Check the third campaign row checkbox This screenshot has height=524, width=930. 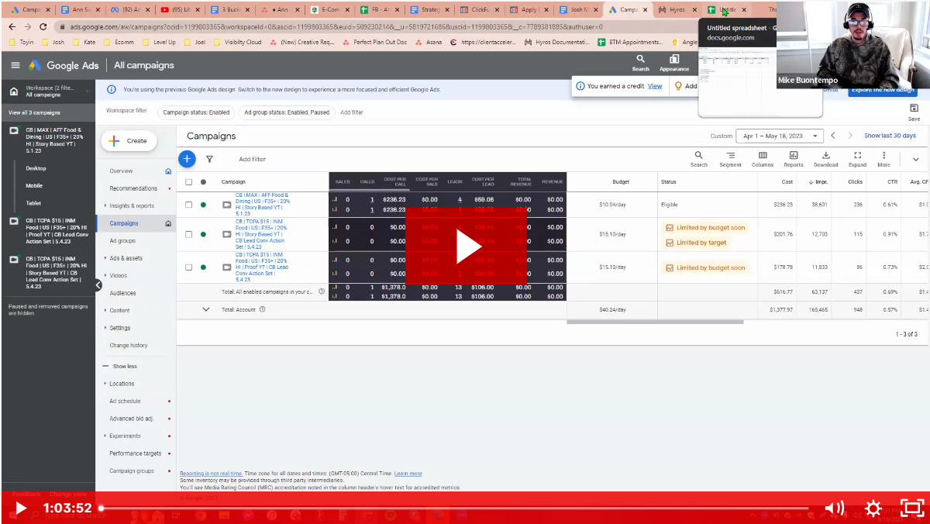click(x=188, y=267)
